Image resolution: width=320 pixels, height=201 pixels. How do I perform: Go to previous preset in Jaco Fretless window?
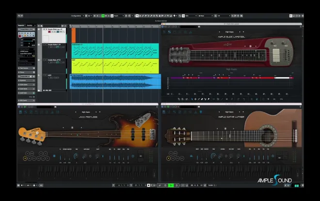[76, 112]
